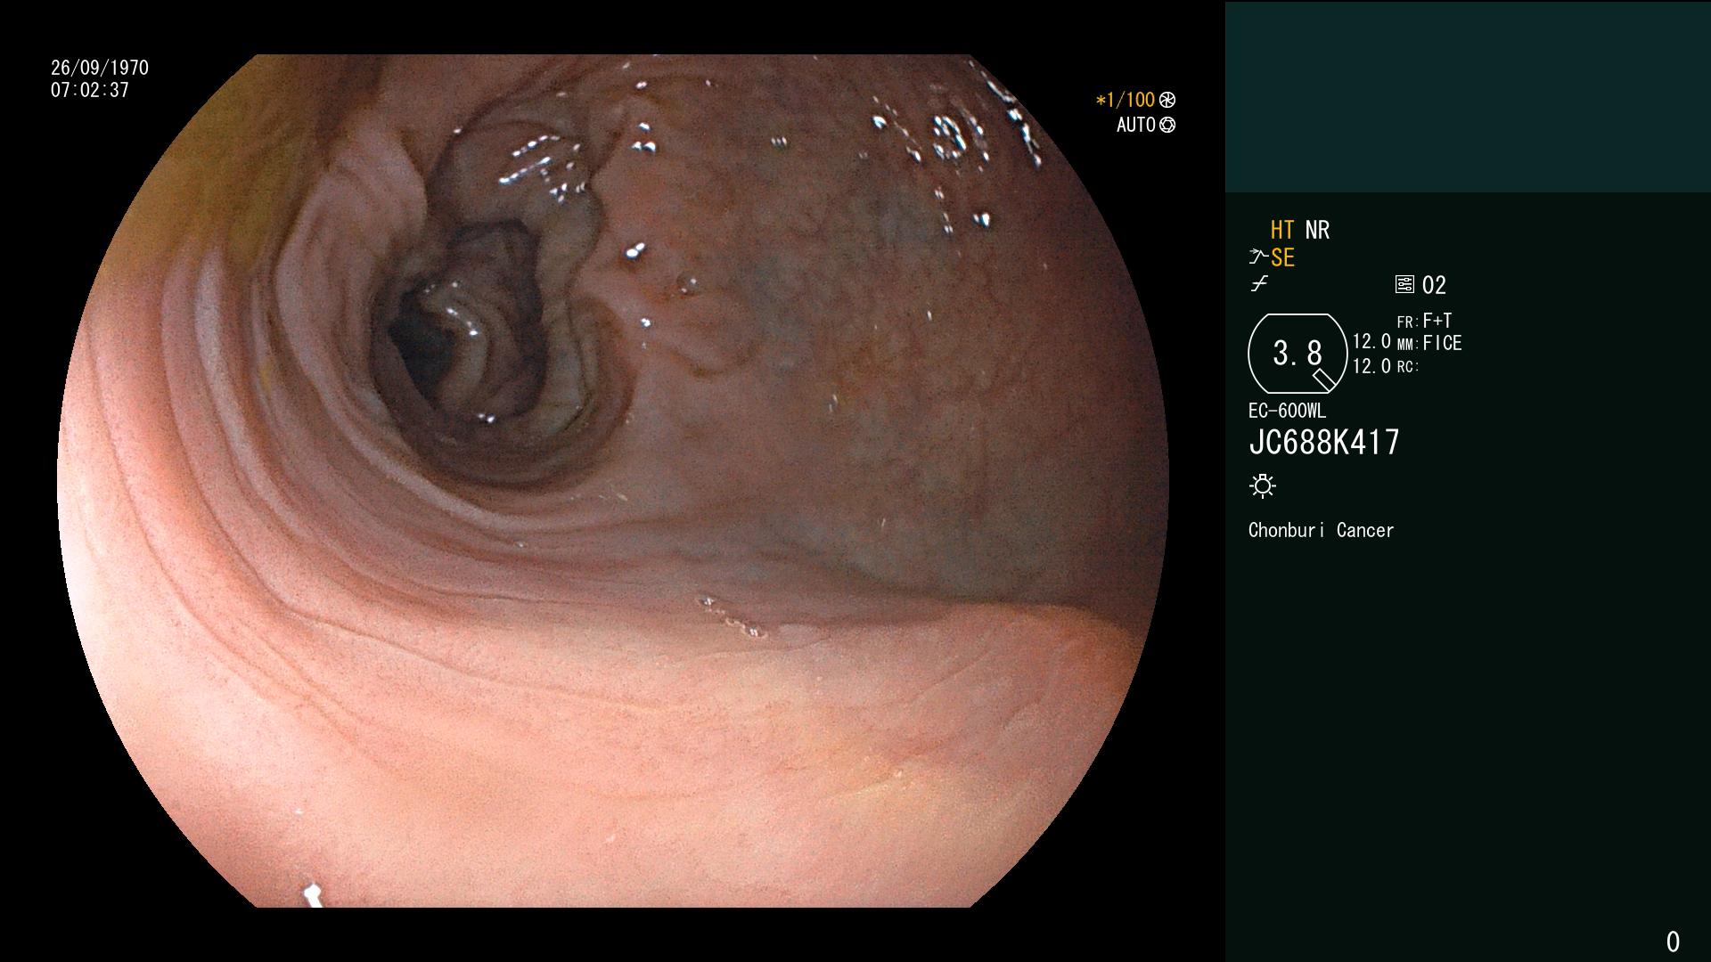The image size is (1711, 962).
Task: Click the shutter speed icon beside 1/100
Action: (x=1167, y=101)
